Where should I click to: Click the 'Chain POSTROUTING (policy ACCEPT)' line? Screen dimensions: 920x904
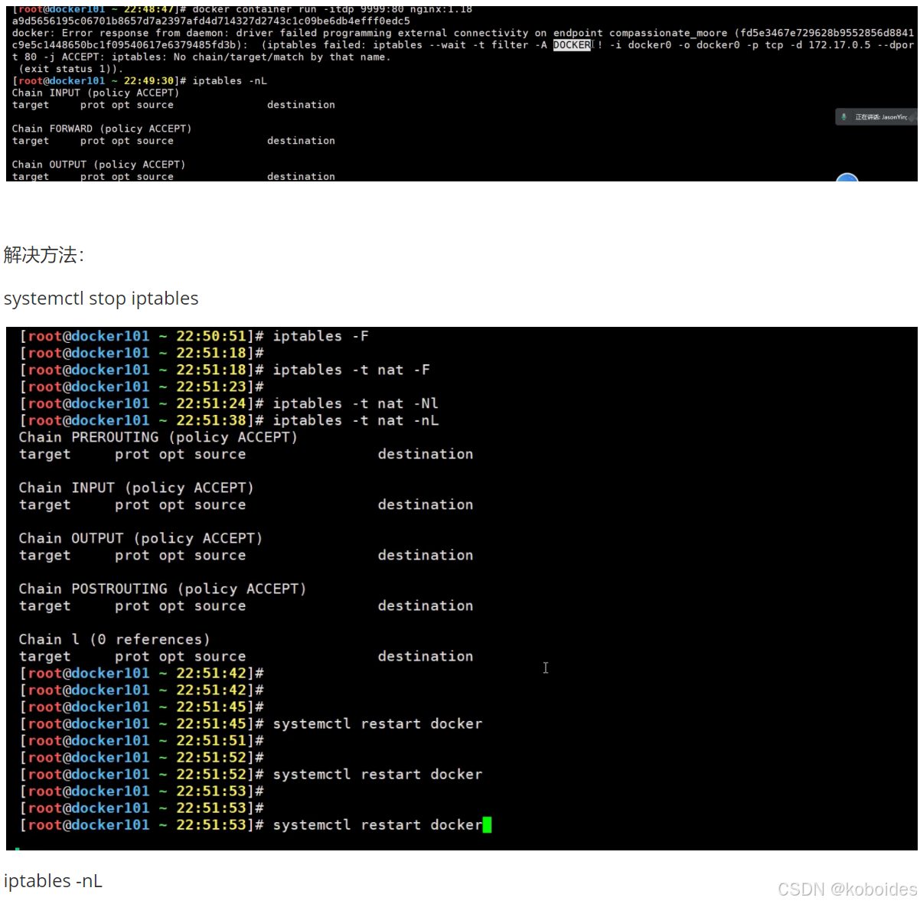pyautogui.click(x=162, y=589)
